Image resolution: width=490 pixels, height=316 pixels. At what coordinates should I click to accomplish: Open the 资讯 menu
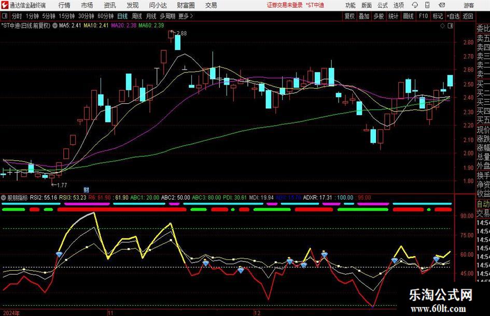tap(110, 5)
